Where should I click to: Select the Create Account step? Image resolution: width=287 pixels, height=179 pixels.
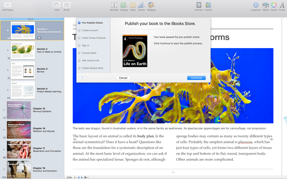(90, 30)
